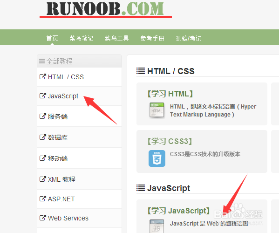Open the JavaScript sidebar category

tap(63, 96)
